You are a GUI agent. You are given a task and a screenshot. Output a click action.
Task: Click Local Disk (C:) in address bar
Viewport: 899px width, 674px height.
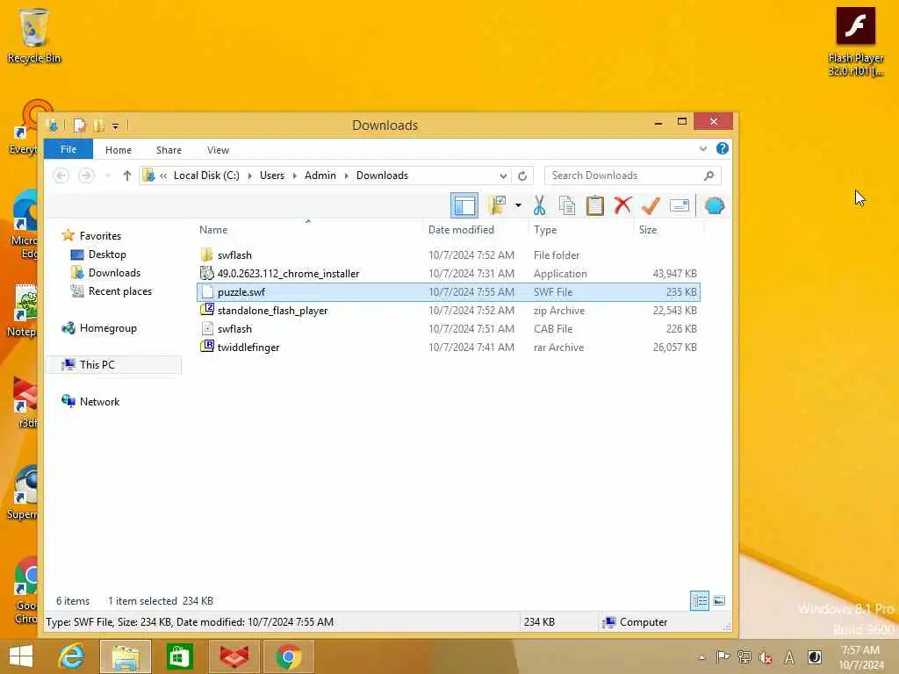pyautogui.click(x=206, y=176)
